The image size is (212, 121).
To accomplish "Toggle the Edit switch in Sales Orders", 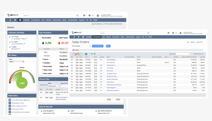I will click(x=95, y=54).
